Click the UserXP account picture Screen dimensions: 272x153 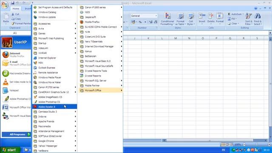(x=7, y=42)
